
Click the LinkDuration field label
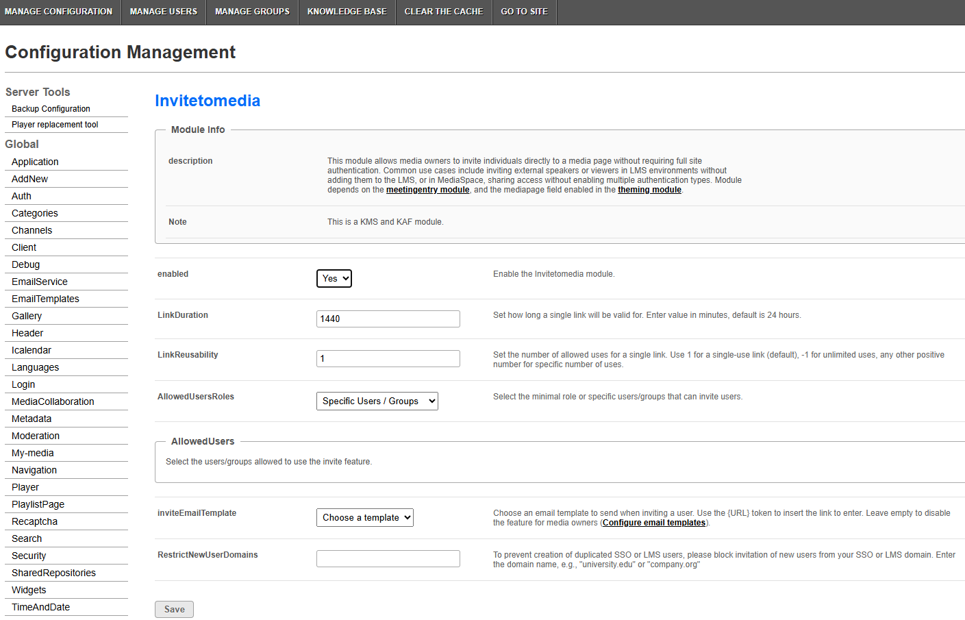coord(183,315)
